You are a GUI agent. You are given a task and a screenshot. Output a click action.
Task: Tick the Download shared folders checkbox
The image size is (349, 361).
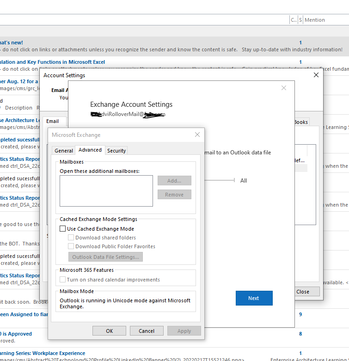[71, 238]
